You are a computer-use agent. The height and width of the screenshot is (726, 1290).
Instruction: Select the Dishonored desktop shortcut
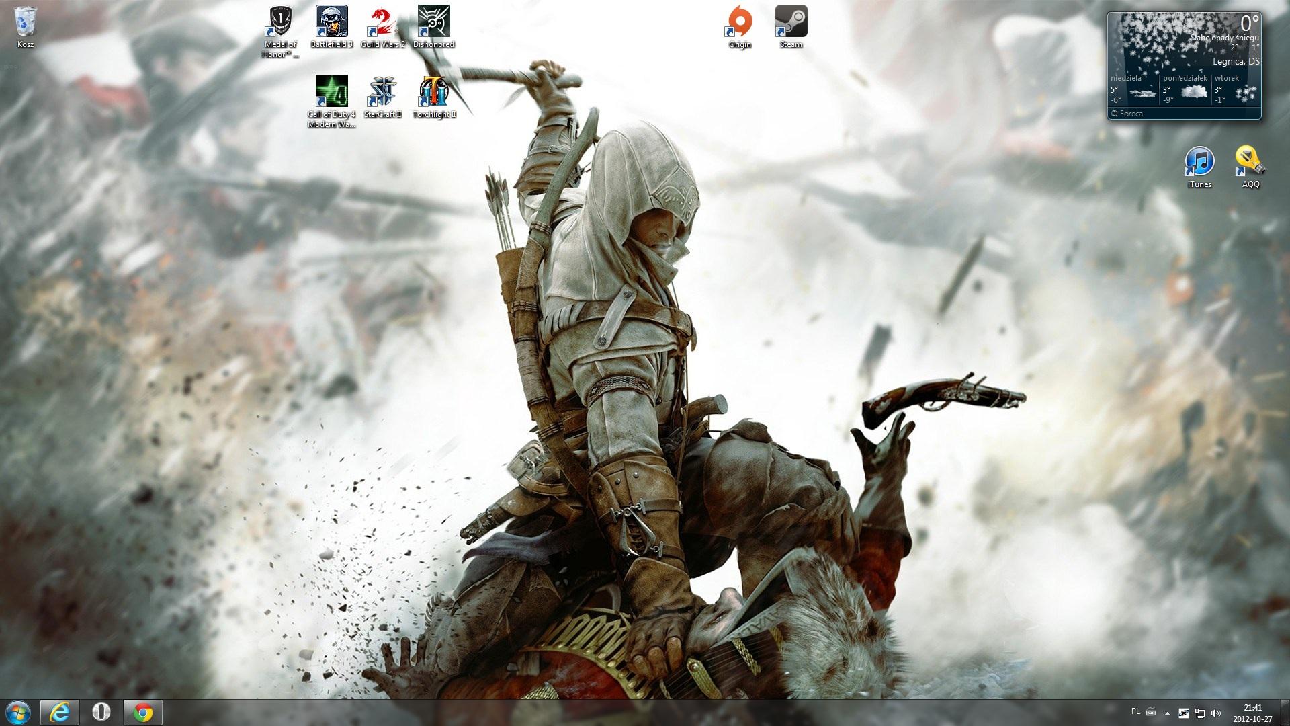click(434, 27)
